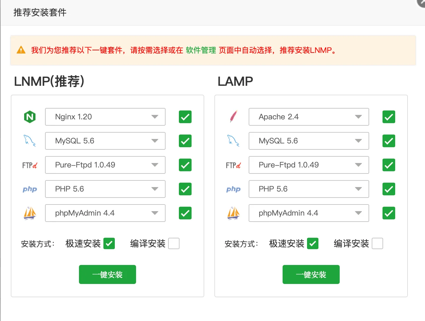The image size is (425, 321).
Task: Uncheck Nginx 1.20 in LNMP
Action: tap(185, 117)
